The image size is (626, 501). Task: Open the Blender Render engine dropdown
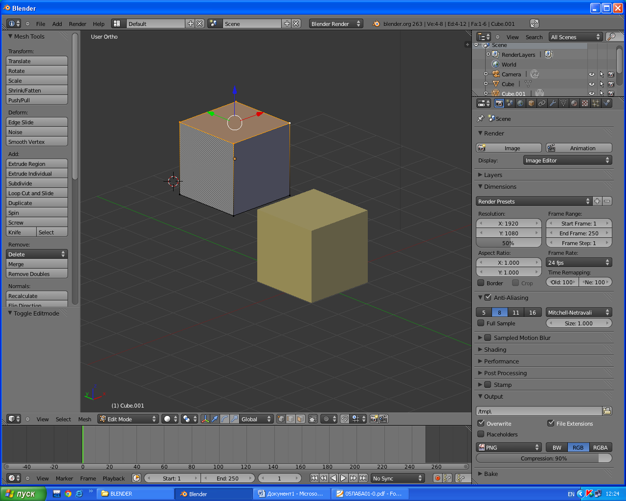pos(336,23)
